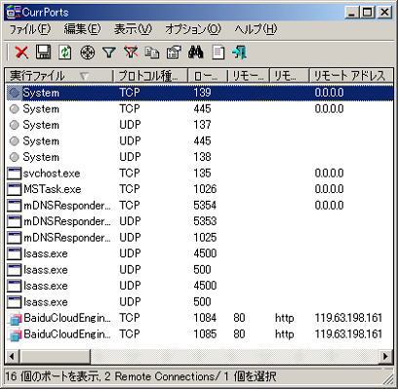Viewport: 398px width, 389px height.
Task: Click the floppy disk save icon
Action: (x=43, y=52)
